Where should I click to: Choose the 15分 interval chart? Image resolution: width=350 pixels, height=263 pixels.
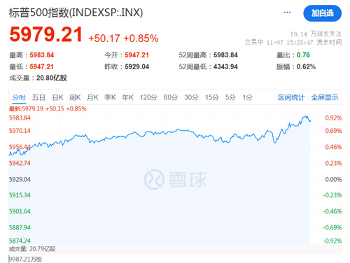[212, 97]
